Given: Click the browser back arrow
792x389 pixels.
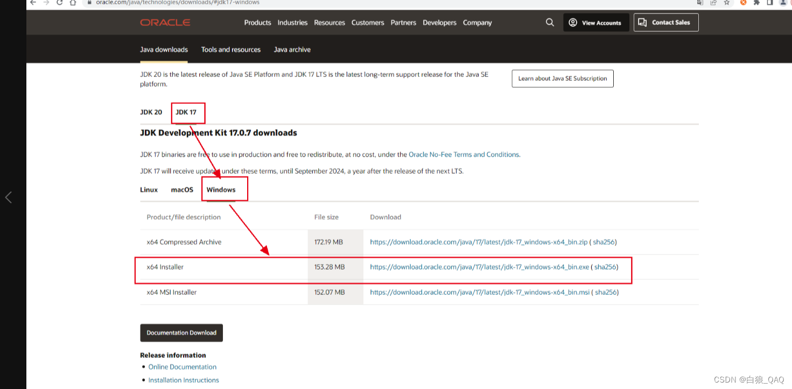Looking at the screenshot, I should 32,2.
